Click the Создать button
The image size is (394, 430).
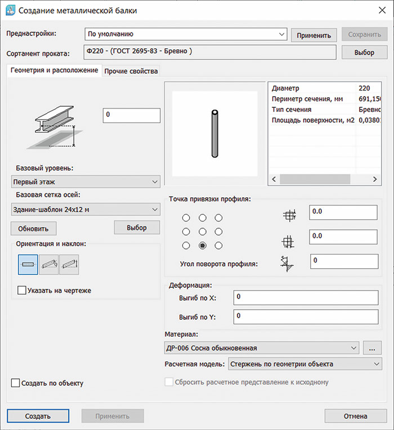tap(38, 416)
